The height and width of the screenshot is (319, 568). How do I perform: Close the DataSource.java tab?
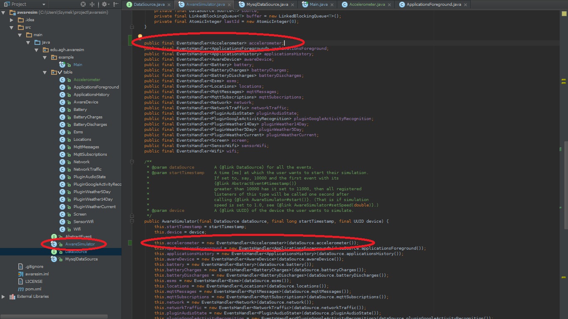pyautogui.click(x=170, y=5)
